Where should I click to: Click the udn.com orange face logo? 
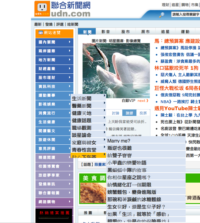coord(42,9)
